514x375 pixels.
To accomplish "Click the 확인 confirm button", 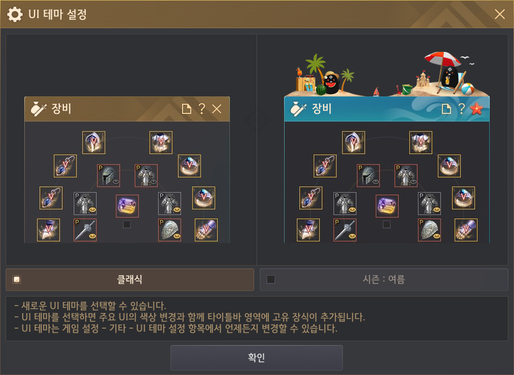I will pyautogui.click(x=256, y=358).
